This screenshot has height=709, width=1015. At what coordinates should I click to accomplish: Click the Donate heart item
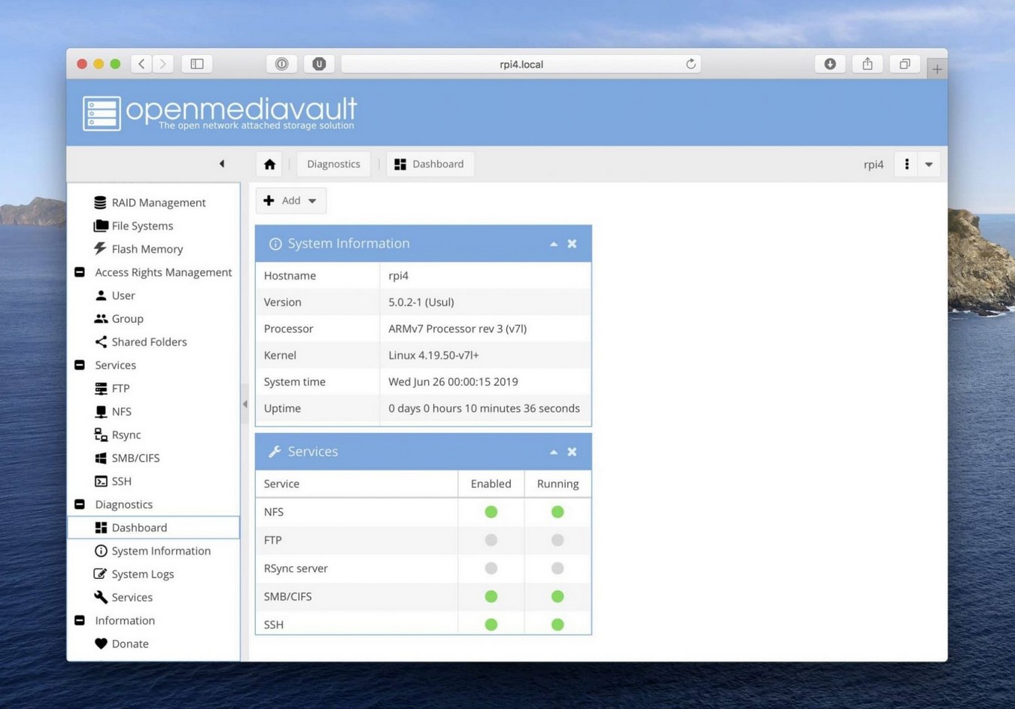129,644
